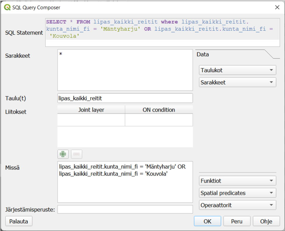Click the QGIS logo in title bar
The height and width of the screenshot is (231, 285).
pos(7,8)
